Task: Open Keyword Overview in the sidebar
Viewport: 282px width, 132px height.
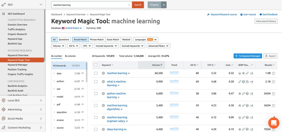Action: pyautogui.click(x=18, y=55)
